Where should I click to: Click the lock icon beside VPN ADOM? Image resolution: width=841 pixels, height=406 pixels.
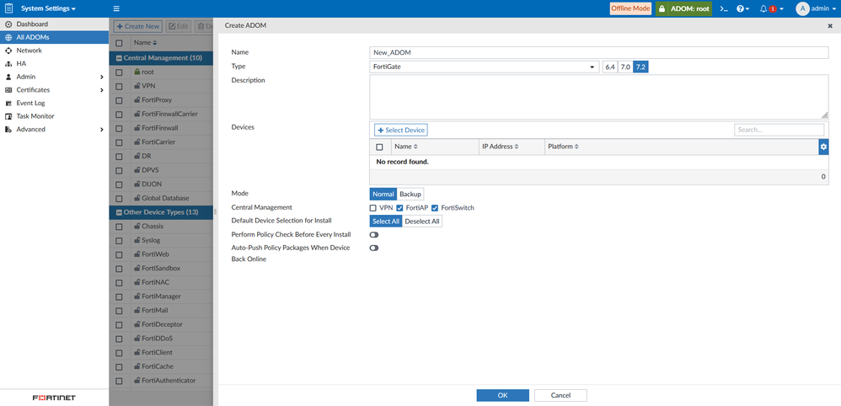point(137,85)
